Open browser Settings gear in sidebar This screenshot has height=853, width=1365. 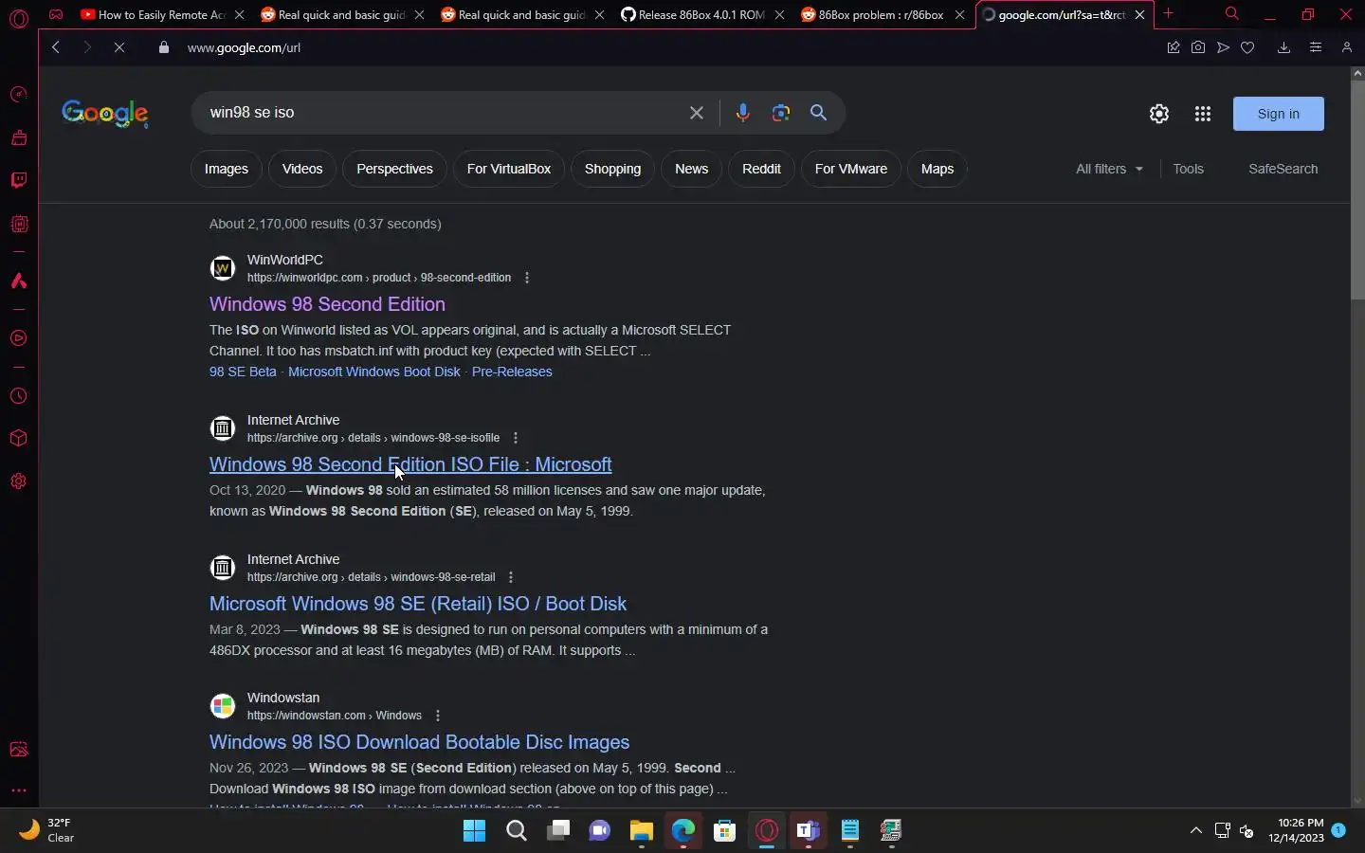18,481
